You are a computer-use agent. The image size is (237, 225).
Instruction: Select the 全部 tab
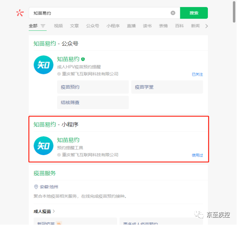(33, 26)
